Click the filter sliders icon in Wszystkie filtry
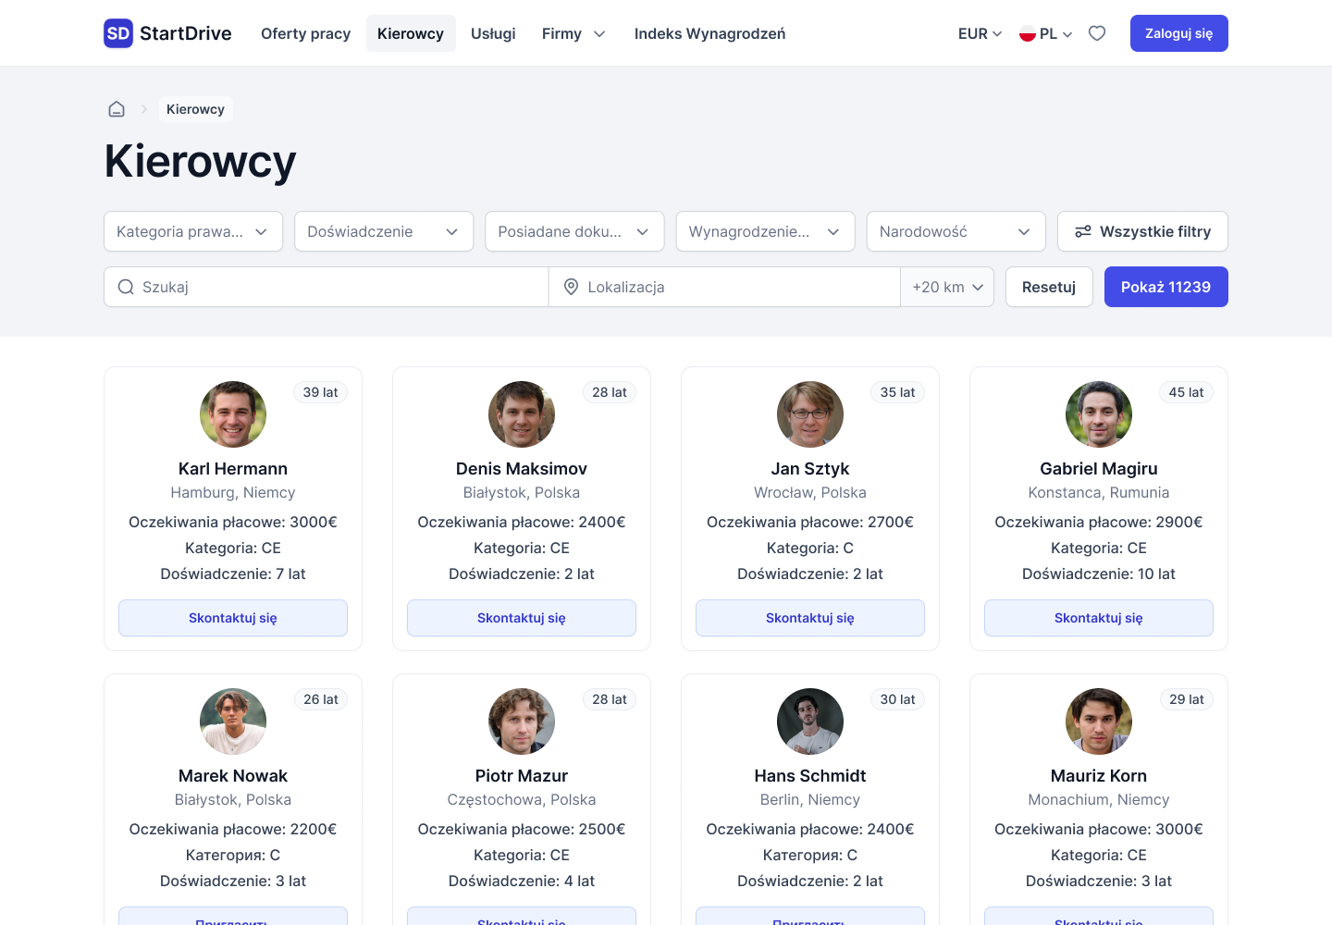 point(1082,231)
